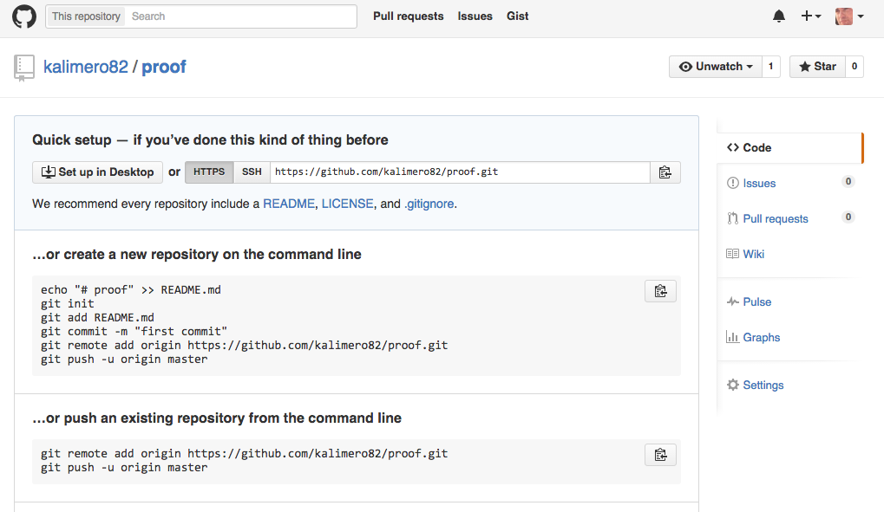
Task: Open the new repository plus dropdown
Action: click(x=810, y=16)
